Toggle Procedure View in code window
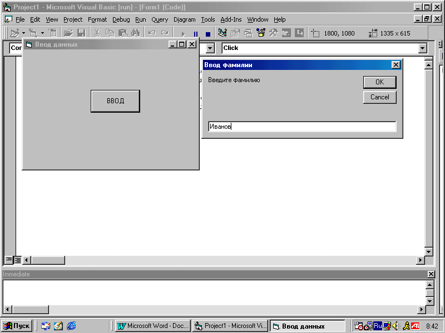Image resolution: width=445 pixels, height=333 pixels. point(9,260)
